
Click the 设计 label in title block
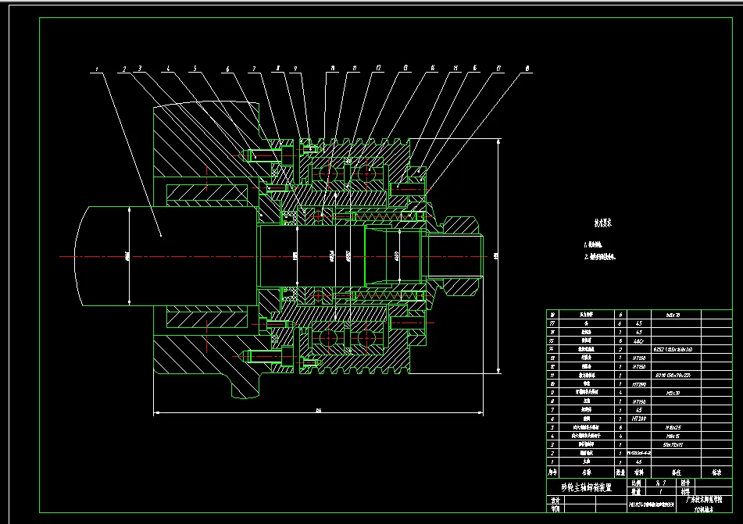click(555, 501)
